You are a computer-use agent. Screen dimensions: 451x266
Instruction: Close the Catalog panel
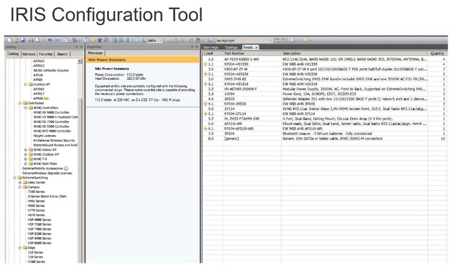81,47
